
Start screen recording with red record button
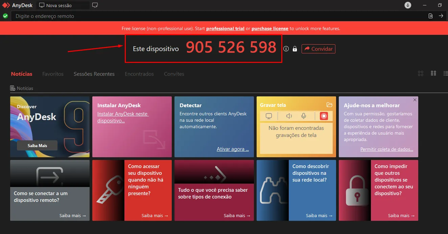pyautogui.click(x=324, y=116)
